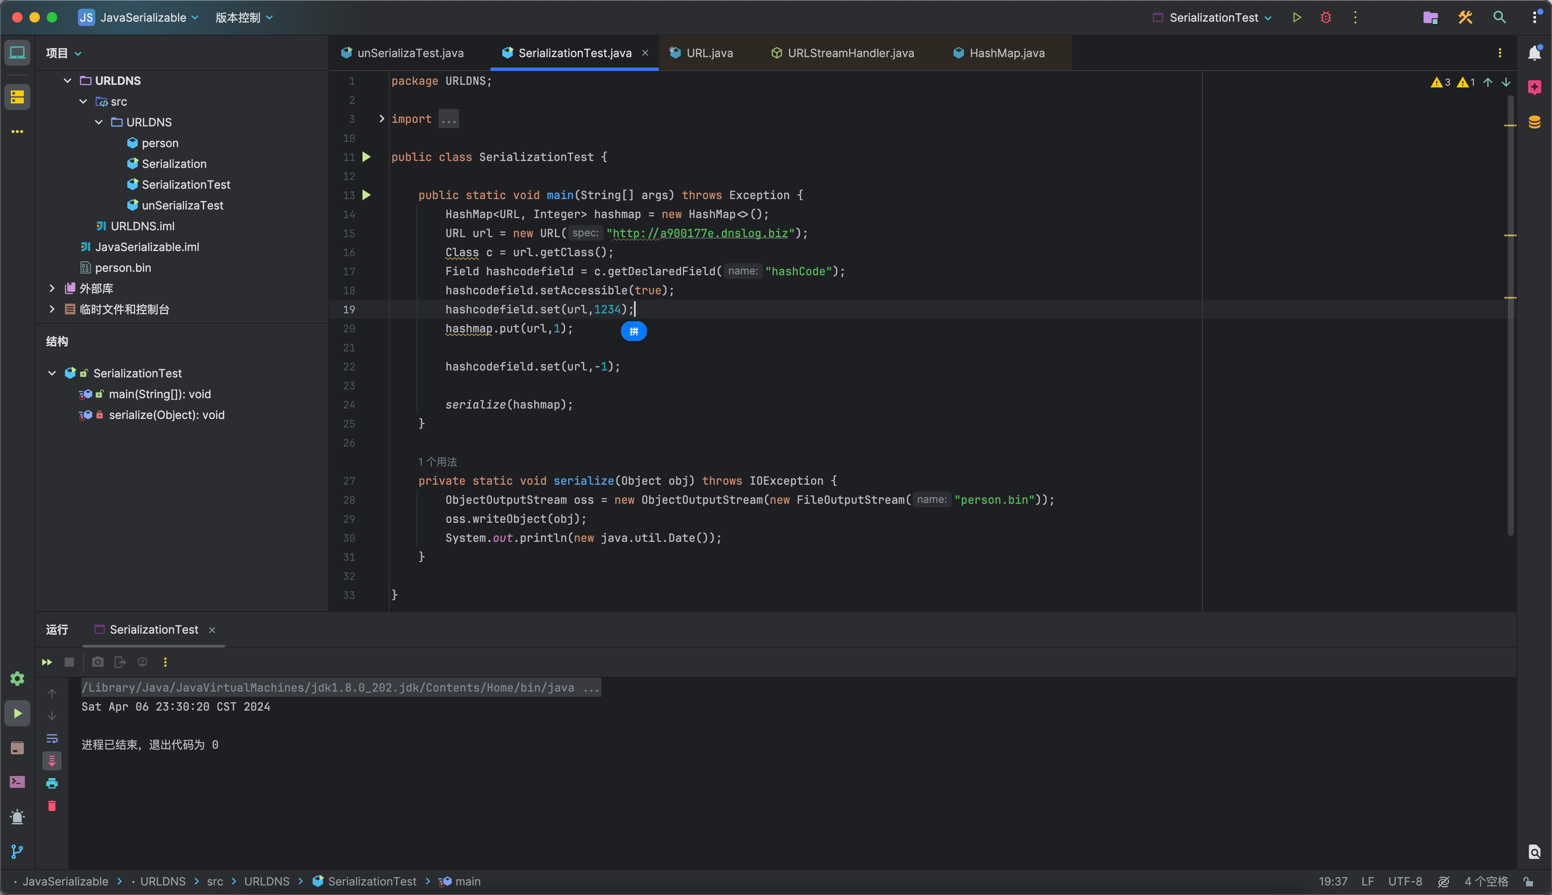Expand folded import block
The height and width of the screenshot is (895, 1552).
point(381,119)
